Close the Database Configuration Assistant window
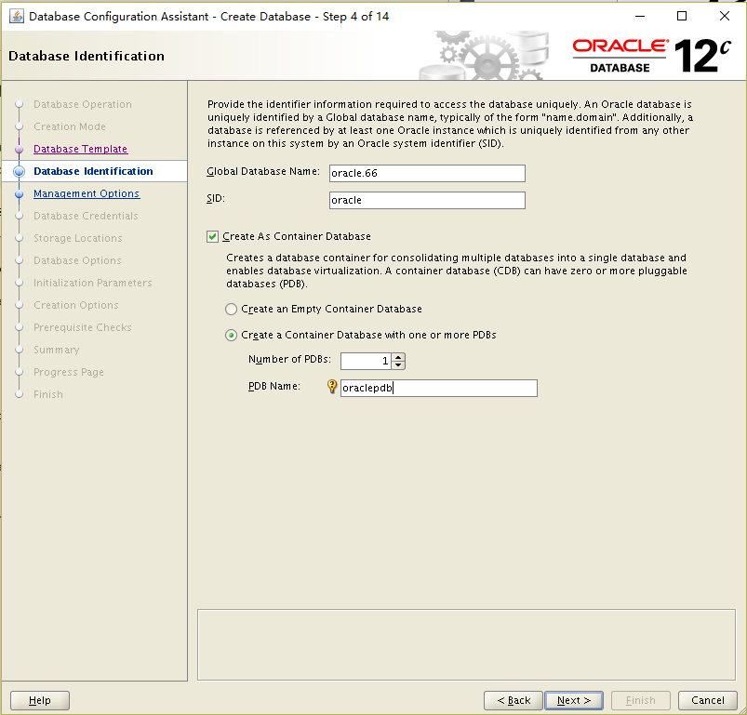This screenshot has height=715, width=747. (x=725, y=16)
